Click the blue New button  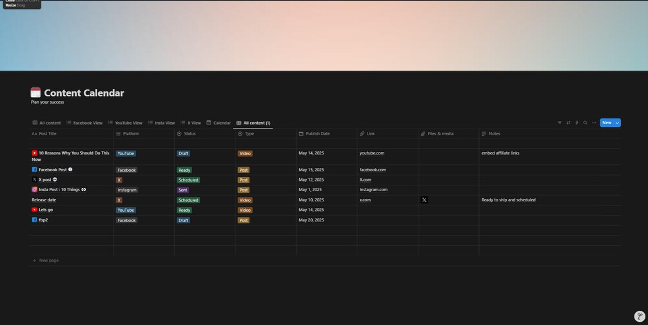click(607, 123)
